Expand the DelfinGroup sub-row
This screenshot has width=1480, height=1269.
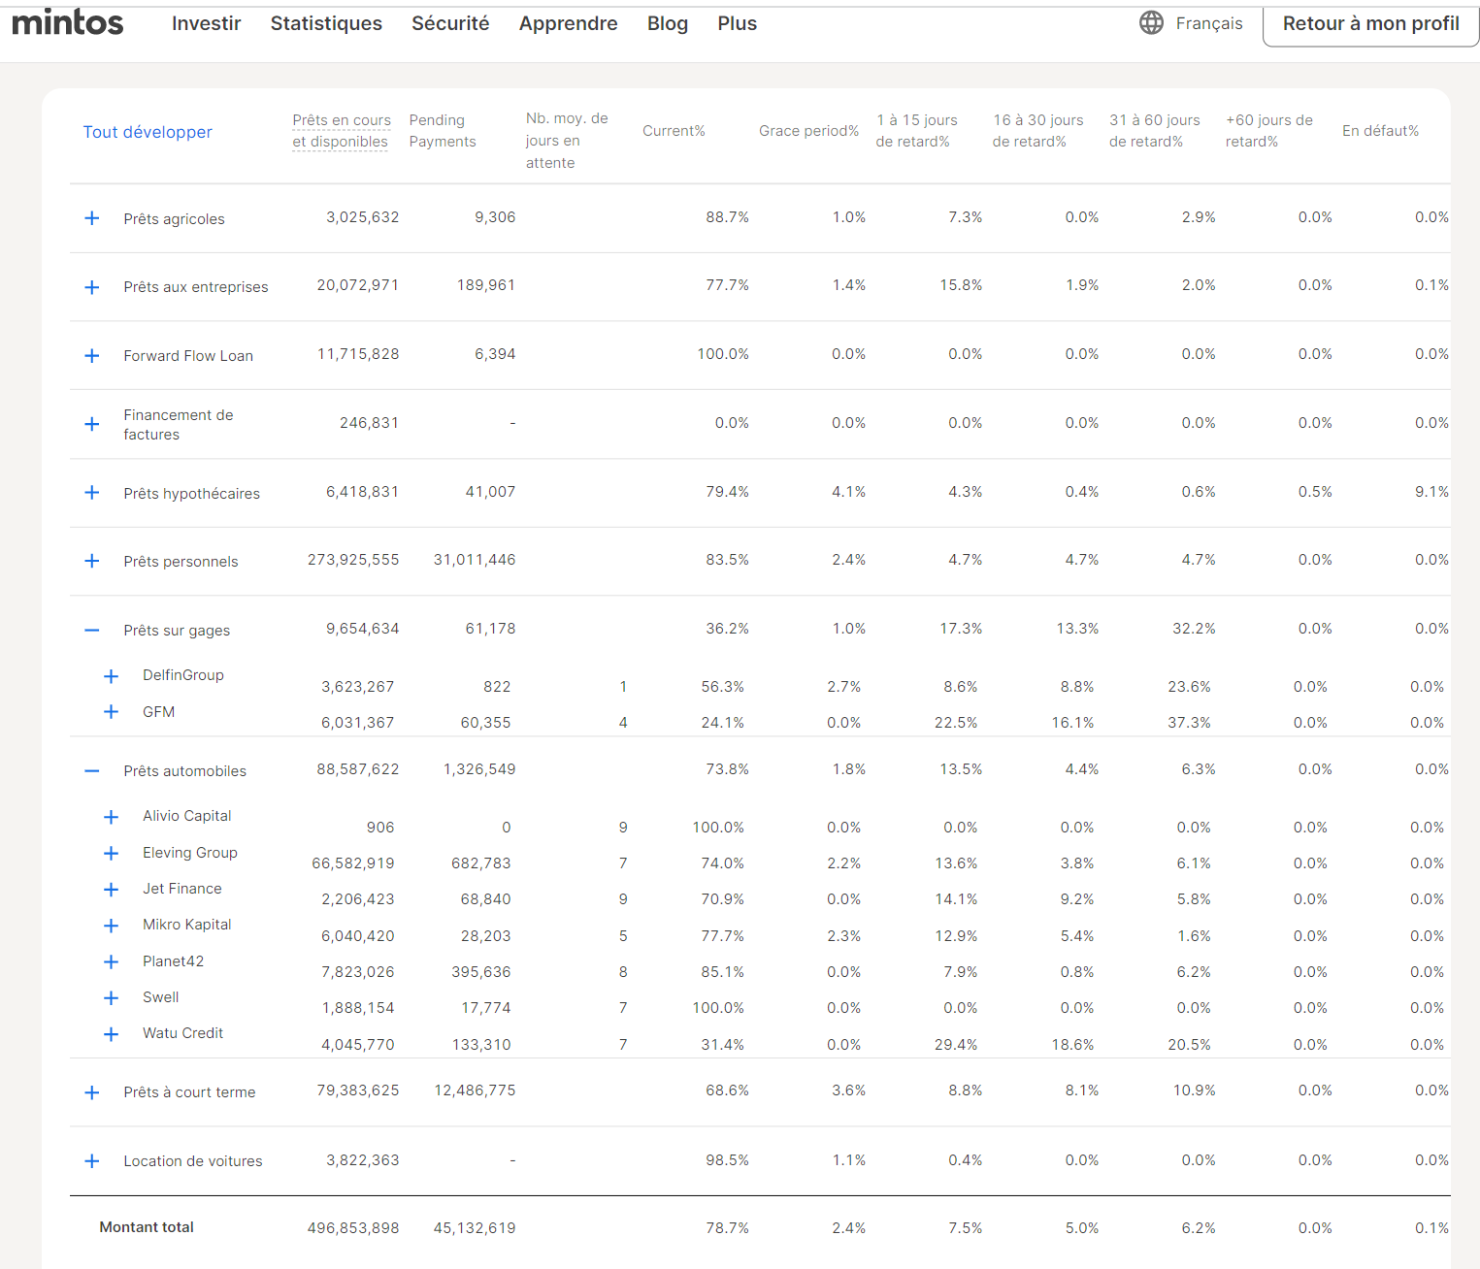point(111,676)
